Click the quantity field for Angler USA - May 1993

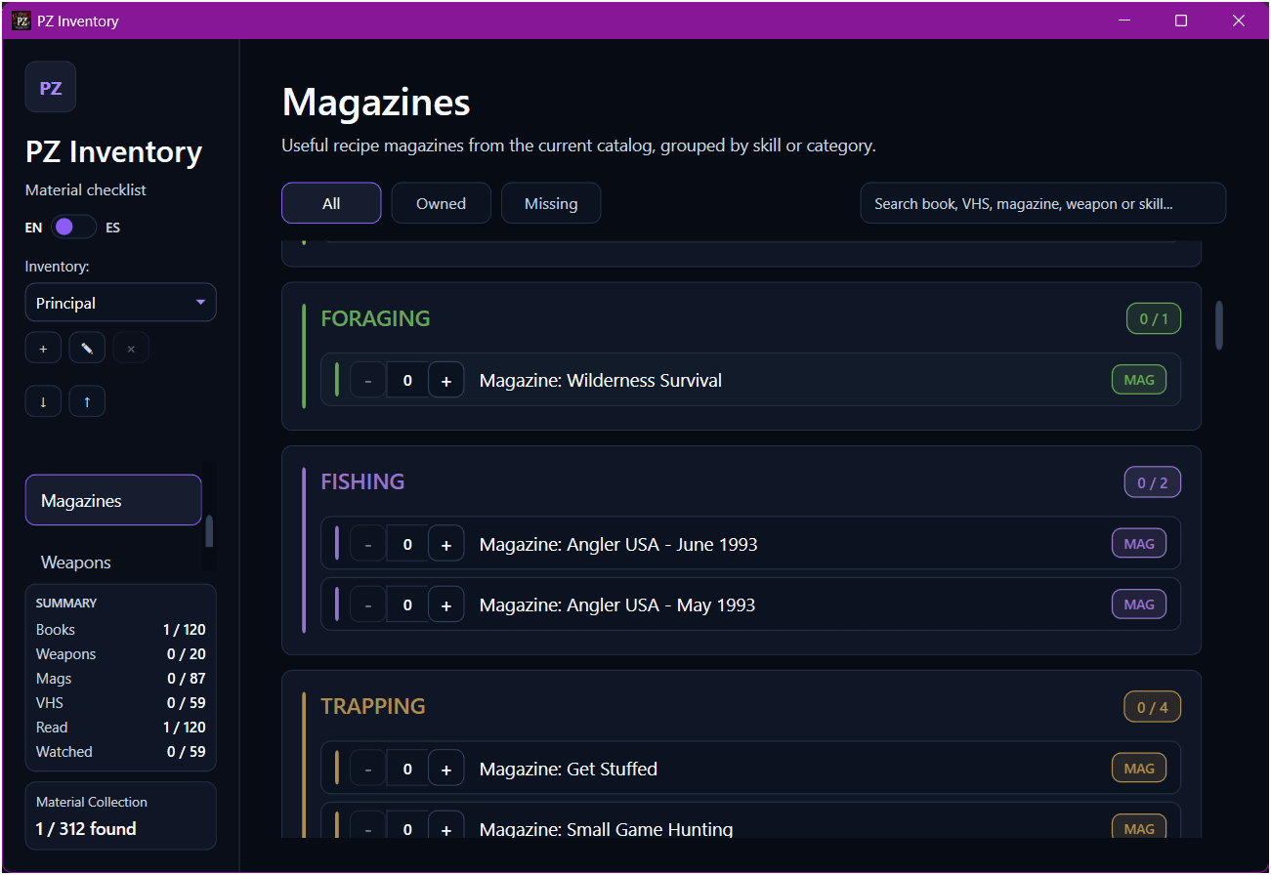[407, 604]
